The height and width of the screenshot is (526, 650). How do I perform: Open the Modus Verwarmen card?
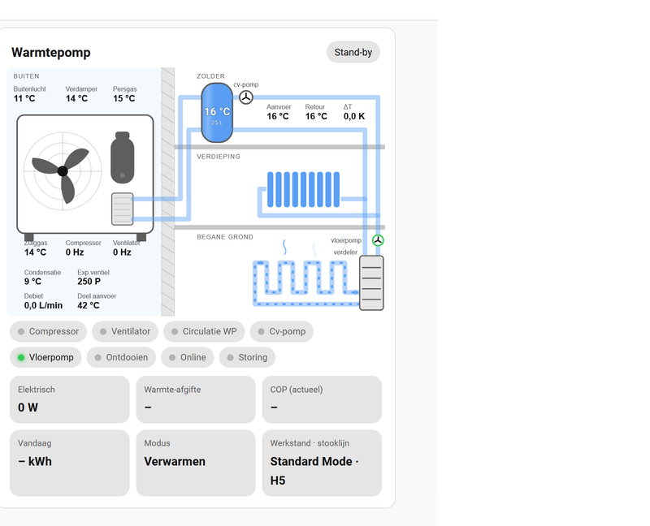196,463
